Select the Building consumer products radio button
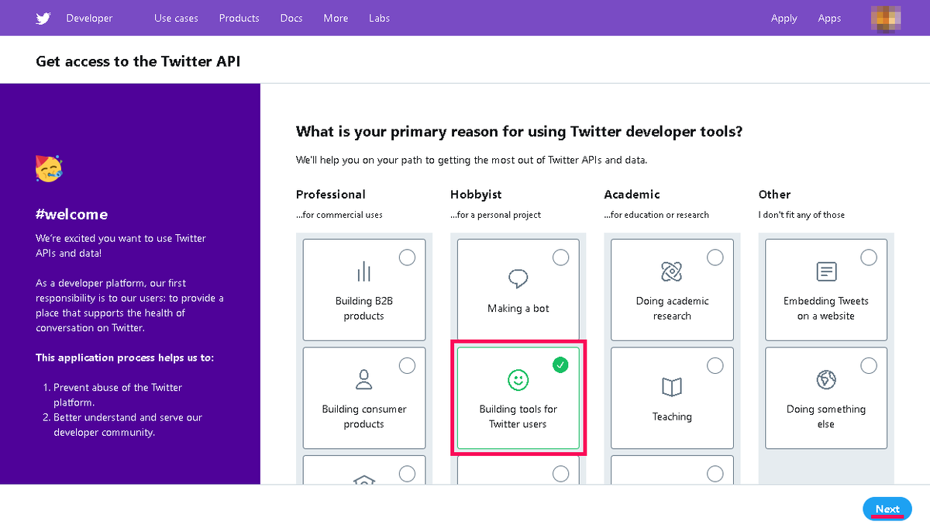 tap(407, 365)
